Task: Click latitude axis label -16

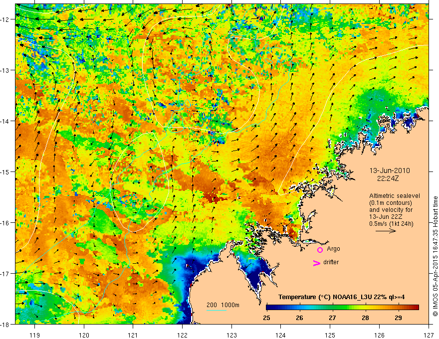Action: click(x=5, y=223)
